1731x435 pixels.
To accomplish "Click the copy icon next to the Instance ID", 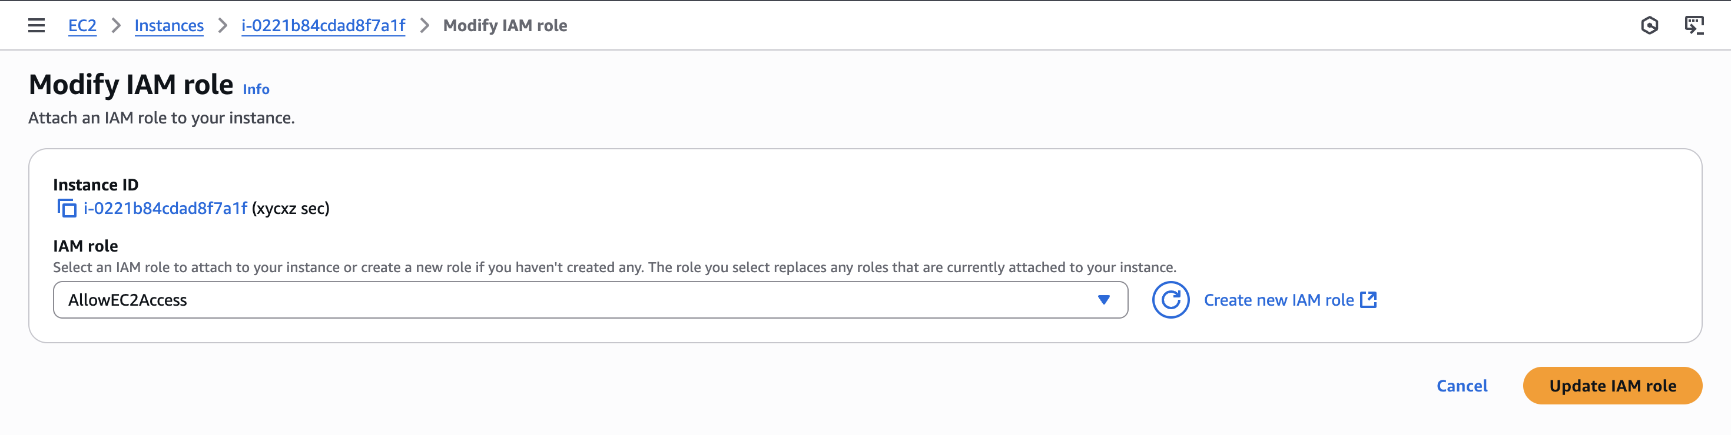I will [x=66, y=209].
